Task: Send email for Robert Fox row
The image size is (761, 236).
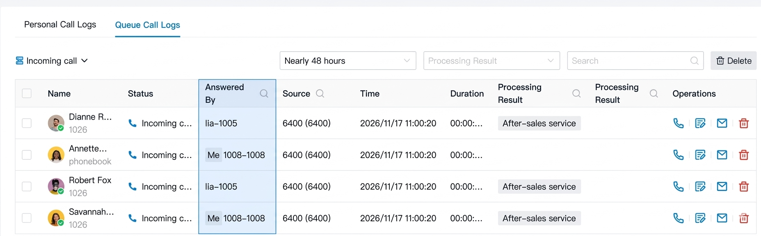Action: (x=722, y=186)
